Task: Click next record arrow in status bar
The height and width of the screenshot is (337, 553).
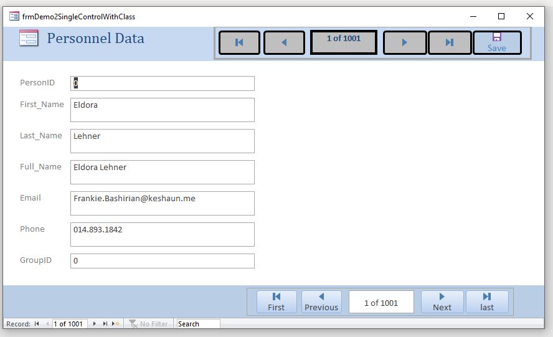Action: point(95,323)
